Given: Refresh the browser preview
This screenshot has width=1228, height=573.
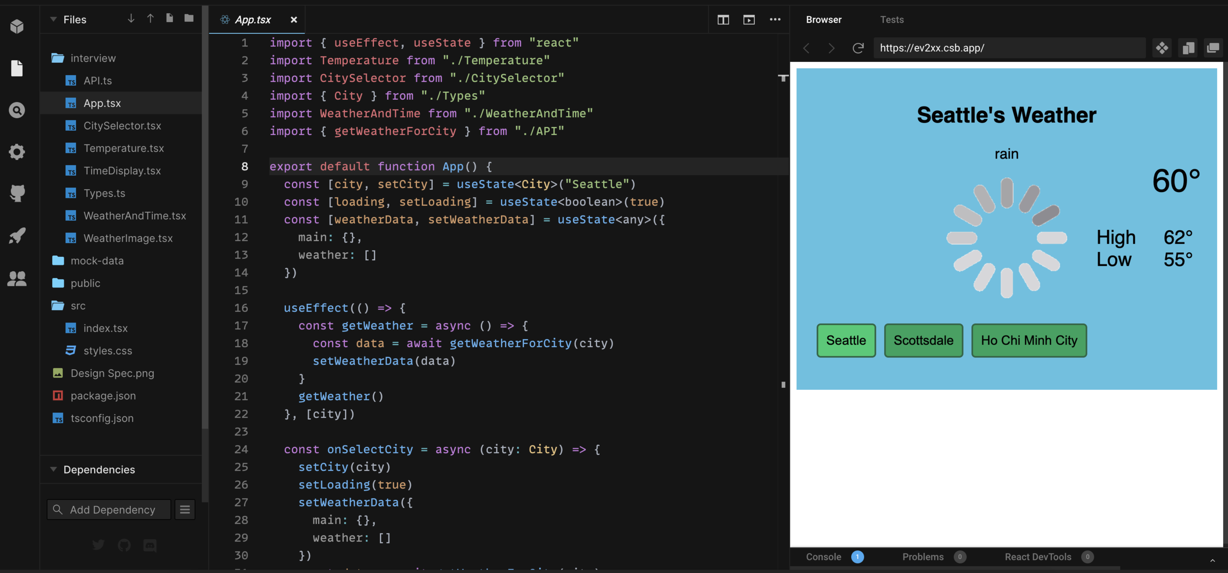Looking at the screenshot, I should (x=858, y=48).
